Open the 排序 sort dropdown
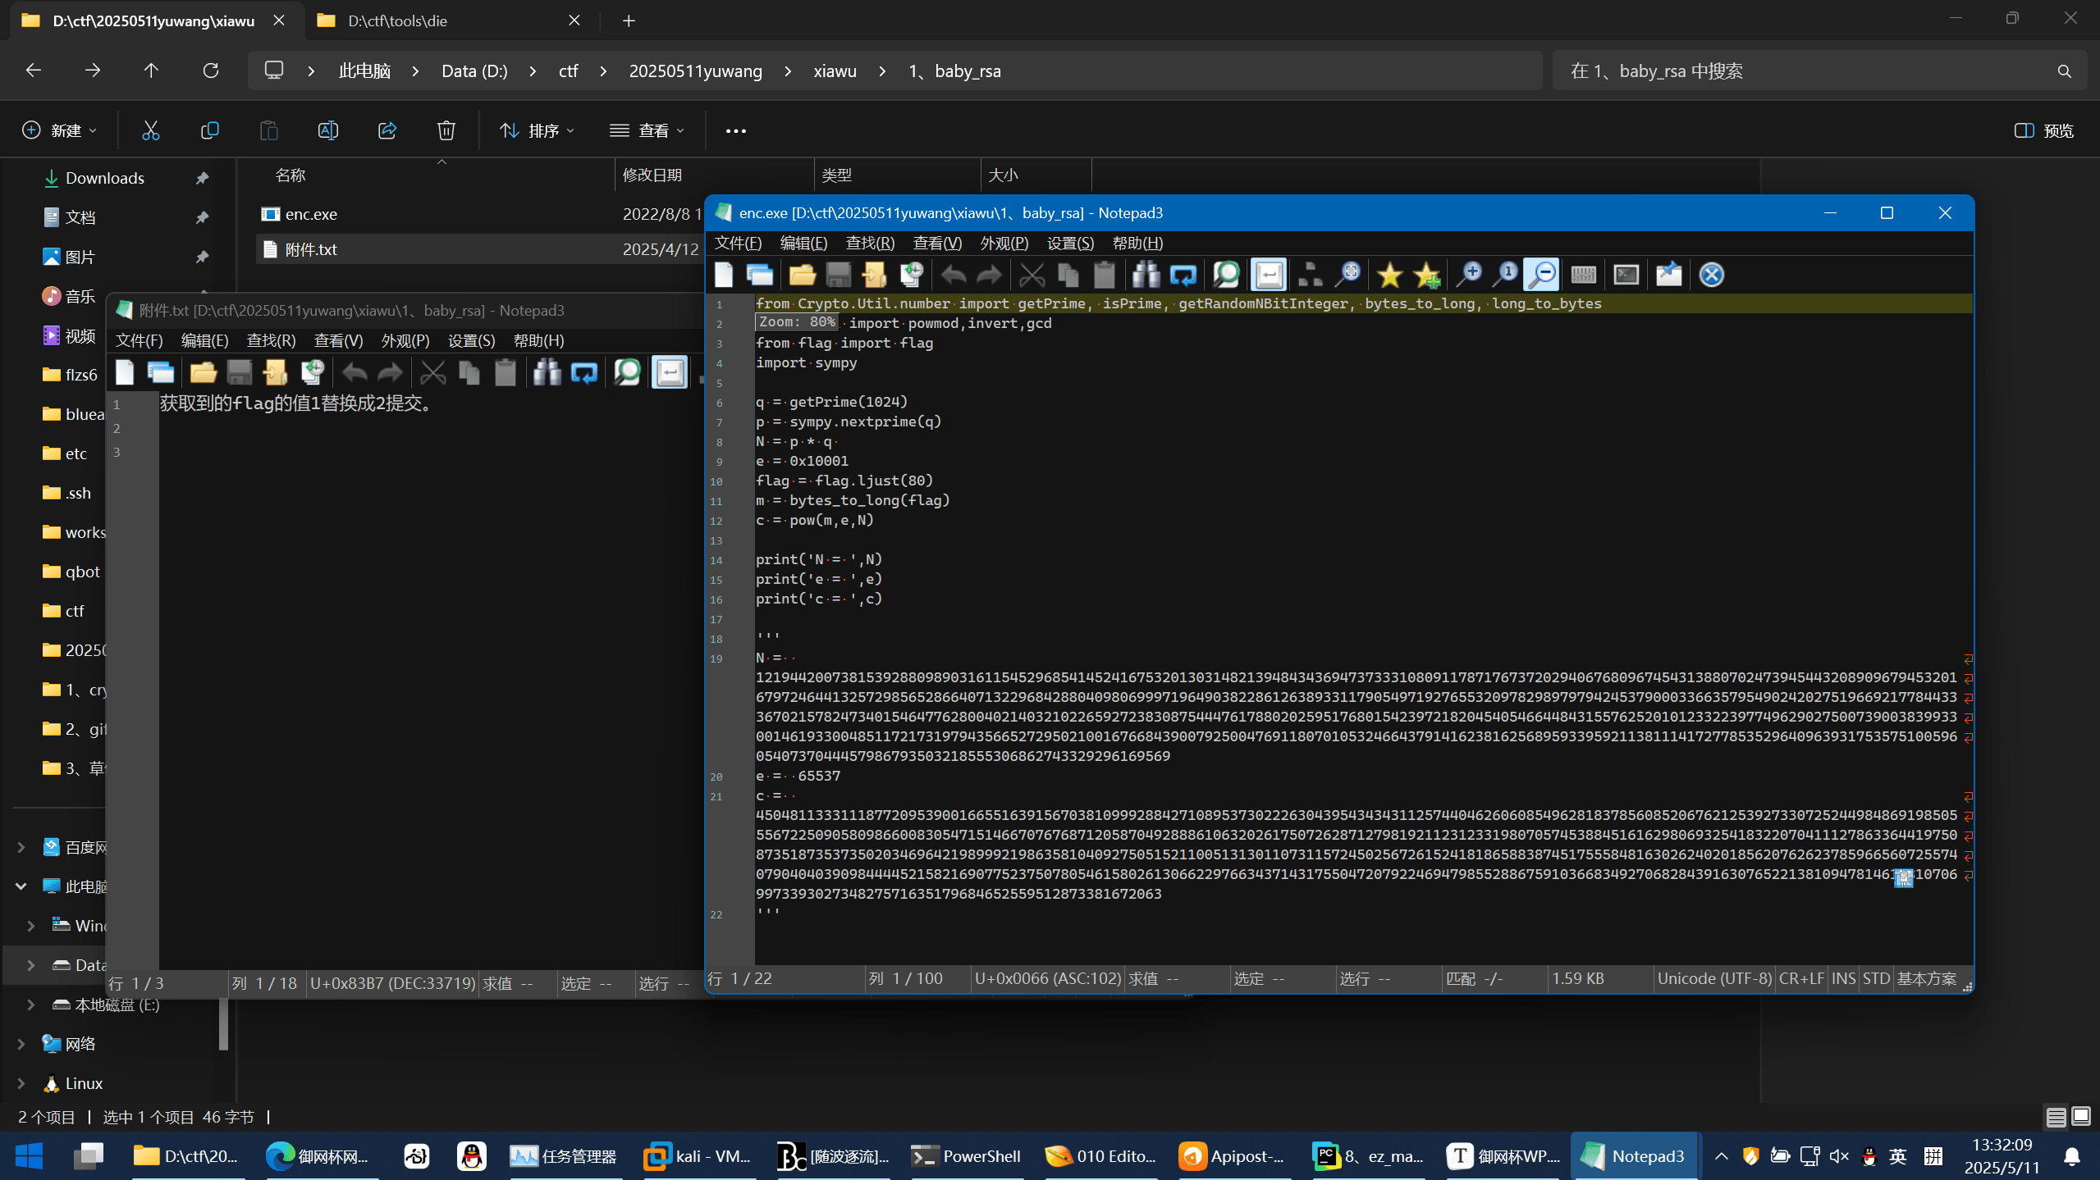The width and height of the screenshot is (2100, 1180). (x=538, y=130)
